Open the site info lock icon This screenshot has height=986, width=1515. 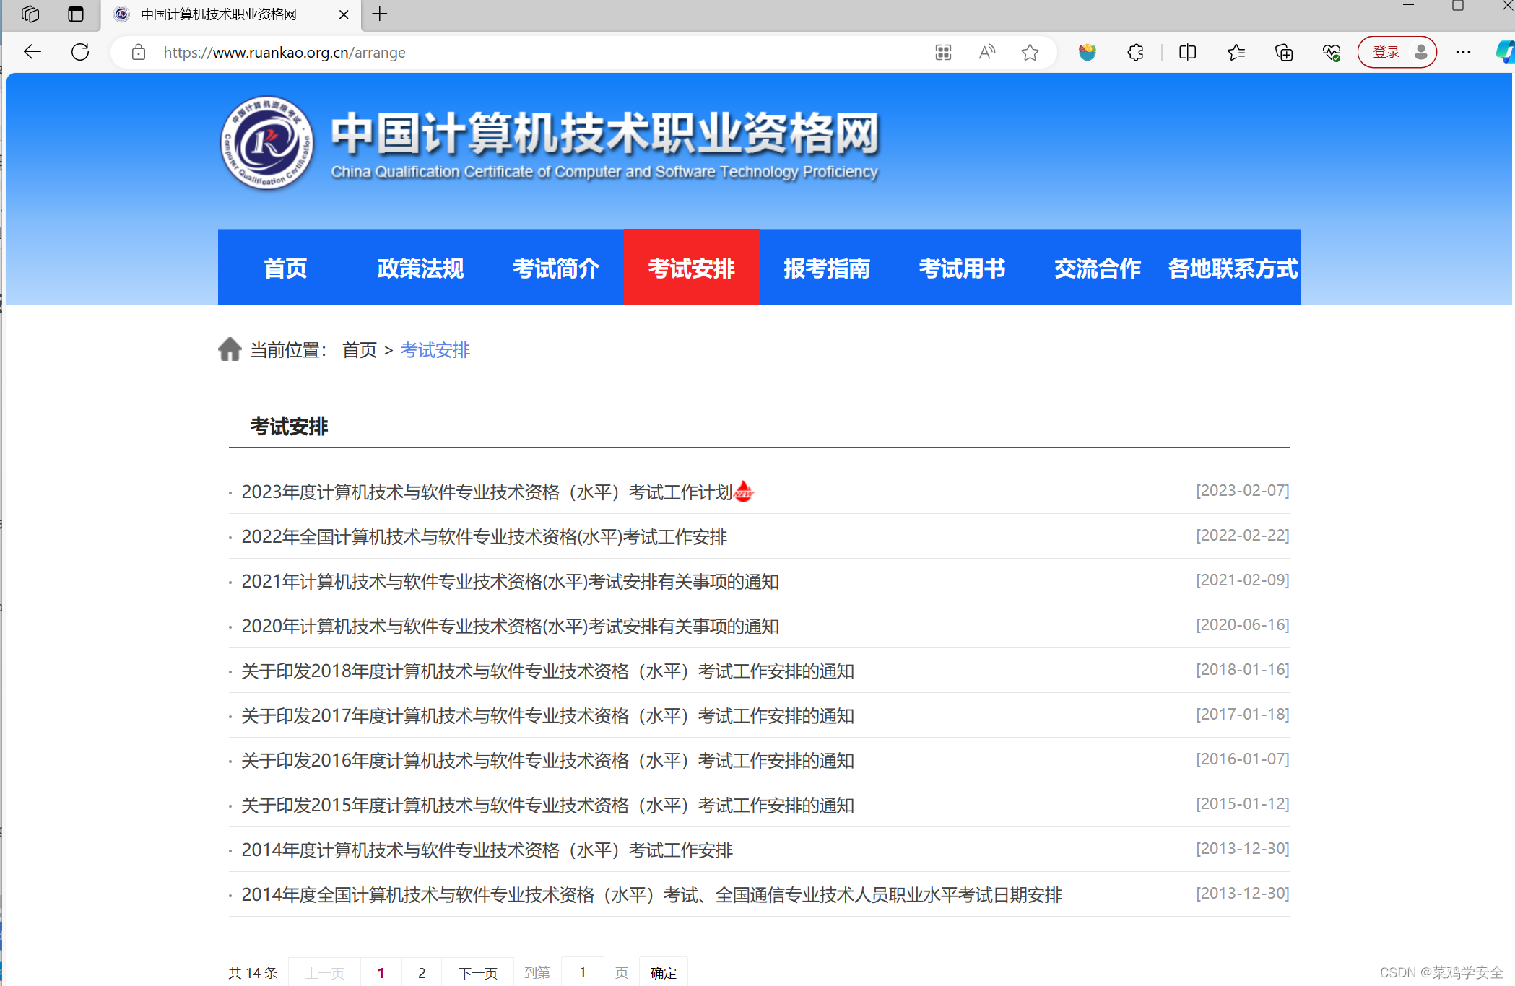click(139, 52)
